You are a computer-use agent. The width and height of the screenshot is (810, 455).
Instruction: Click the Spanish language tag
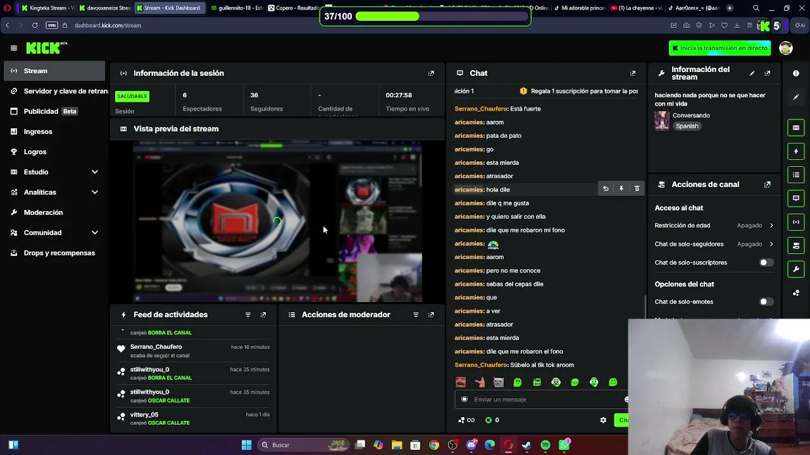click(687, 126)
